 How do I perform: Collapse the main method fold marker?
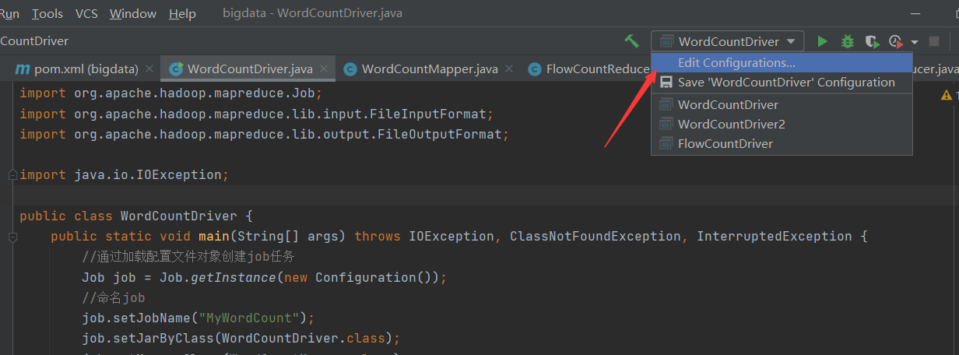coord(12,237)
